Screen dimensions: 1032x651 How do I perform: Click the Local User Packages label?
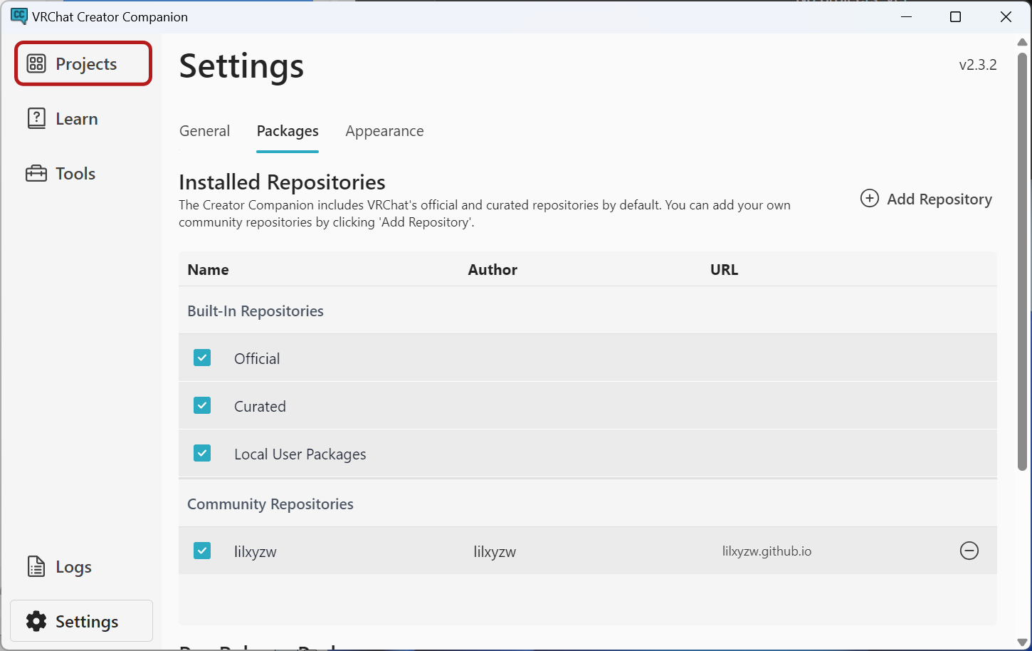coord(300,454)
